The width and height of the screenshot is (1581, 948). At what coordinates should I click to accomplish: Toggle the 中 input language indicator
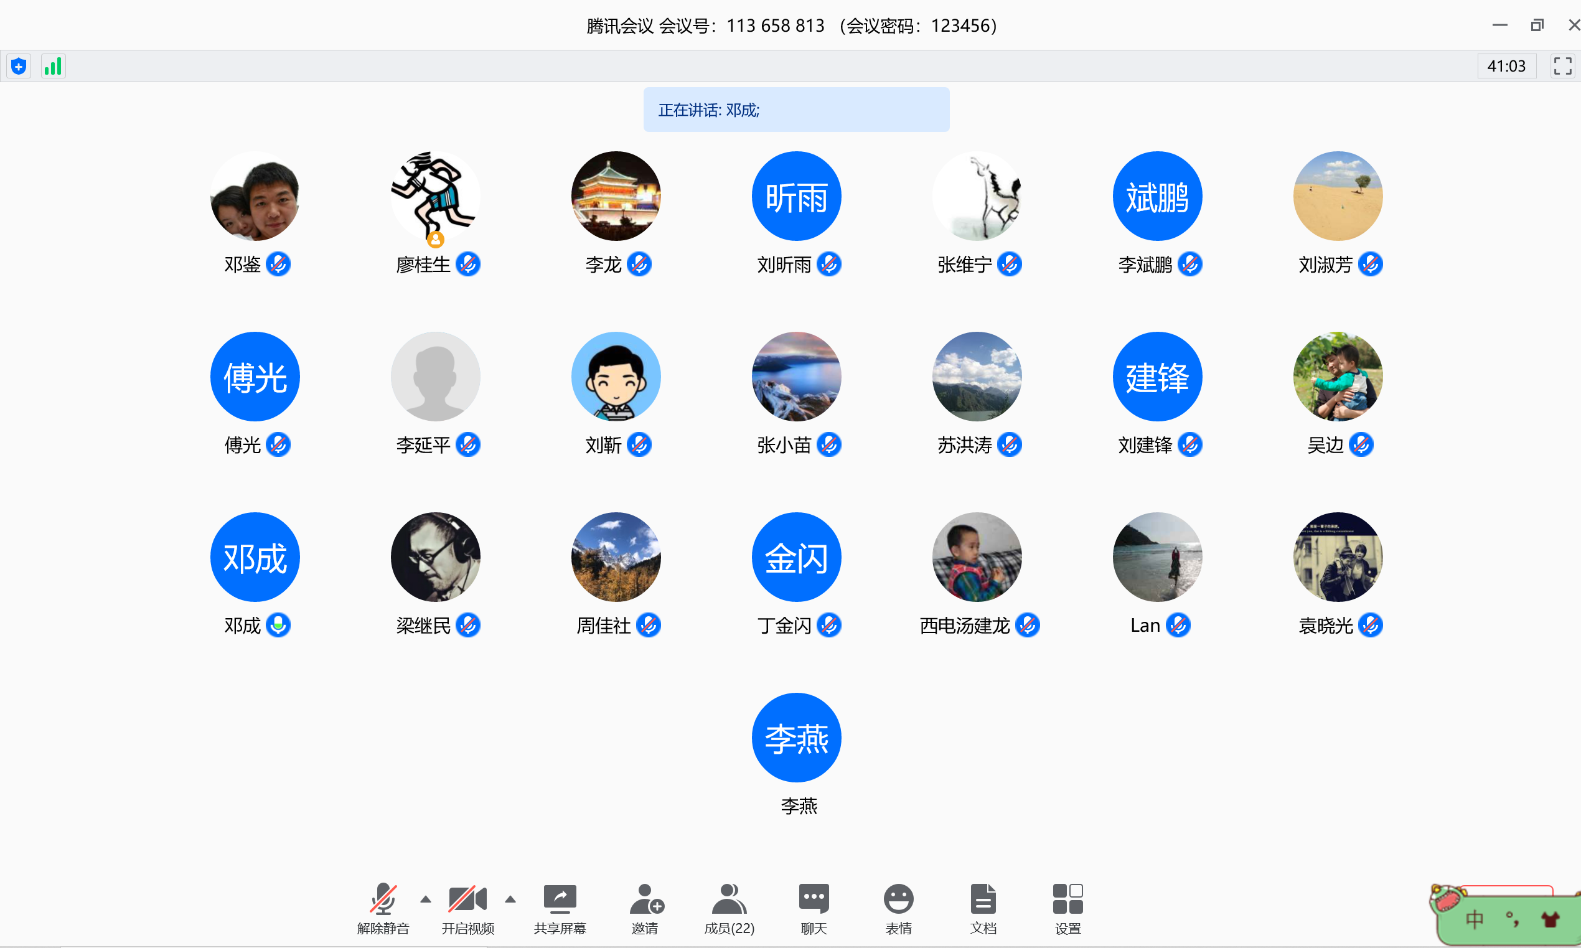[x=1475, y=920]
